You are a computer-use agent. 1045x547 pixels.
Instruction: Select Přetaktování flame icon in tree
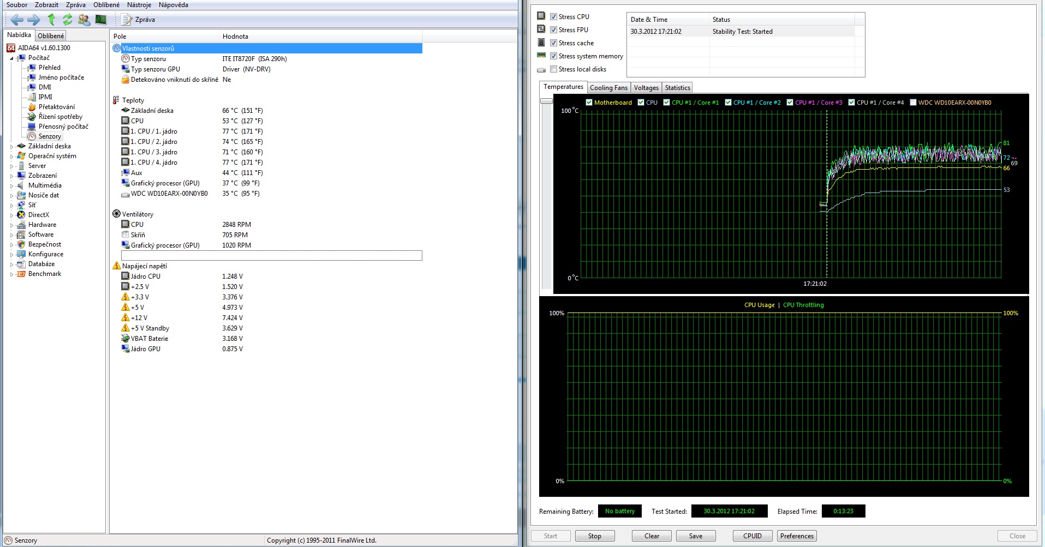(32, 107)
